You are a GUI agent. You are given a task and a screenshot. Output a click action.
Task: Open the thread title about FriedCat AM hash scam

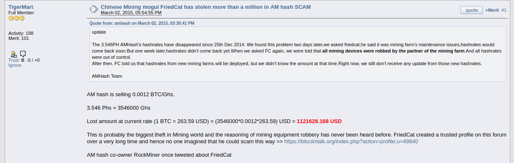coord(206,7)
